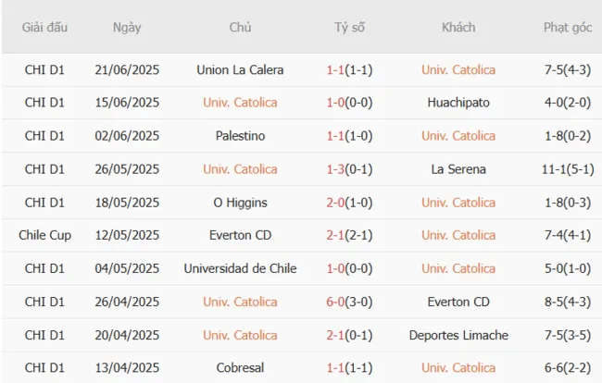Viewport: 602px width, 383px height.
Task: Open Everton CD in the Chile Cup row
Action: pos(240,235)
